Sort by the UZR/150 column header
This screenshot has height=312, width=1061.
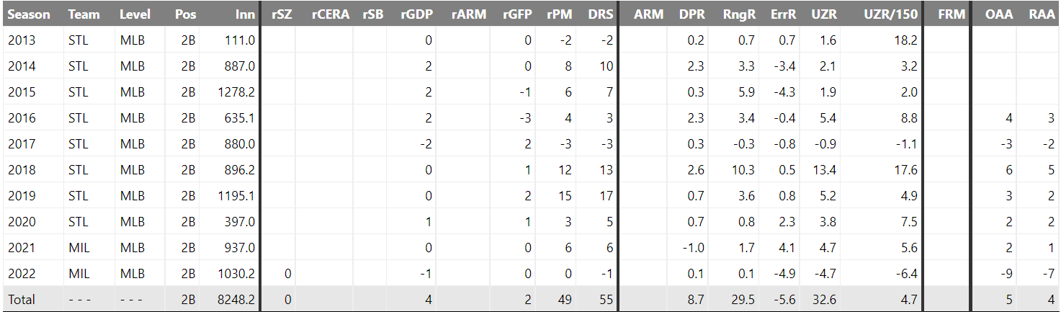pyautogui.click(x=892, y=14)
